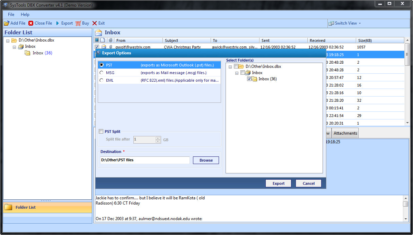Click the mail list scrollbar up arrow

pyautogui.click(x=407, y=40)
